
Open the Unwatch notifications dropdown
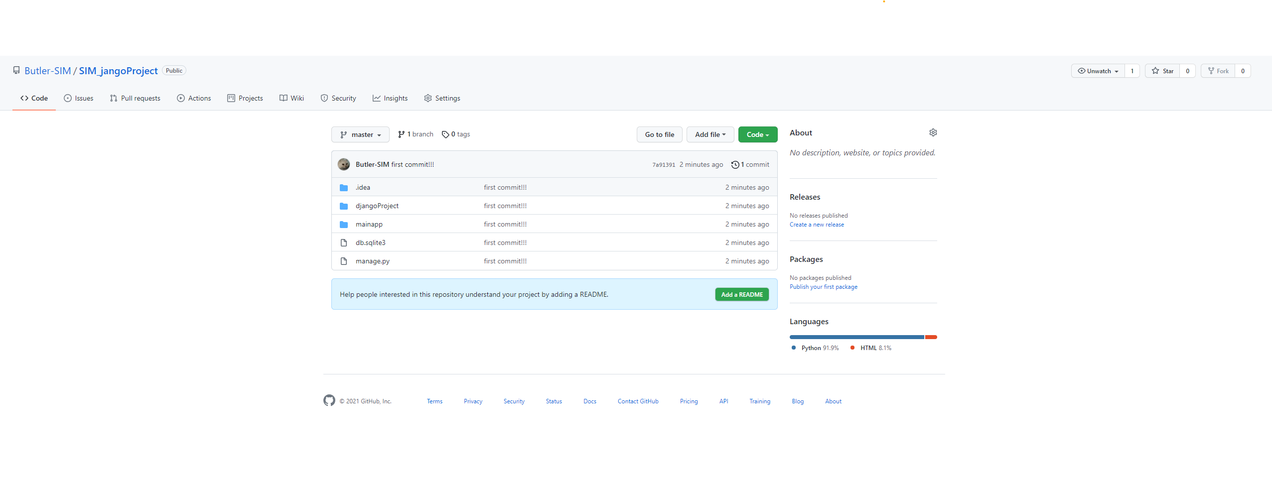(x=1098, y=71)
